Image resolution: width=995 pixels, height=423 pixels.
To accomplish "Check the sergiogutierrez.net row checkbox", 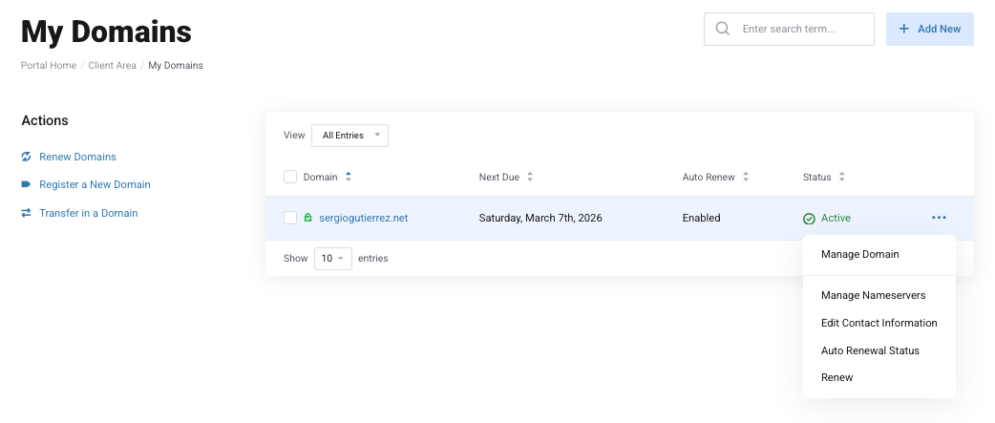I will tap(290, 218).
